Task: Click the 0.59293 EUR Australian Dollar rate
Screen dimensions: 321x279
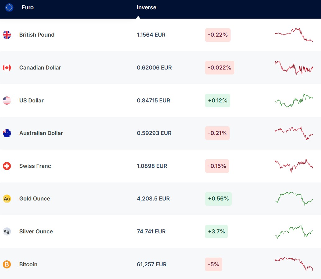Action: [x=154, y=133]
